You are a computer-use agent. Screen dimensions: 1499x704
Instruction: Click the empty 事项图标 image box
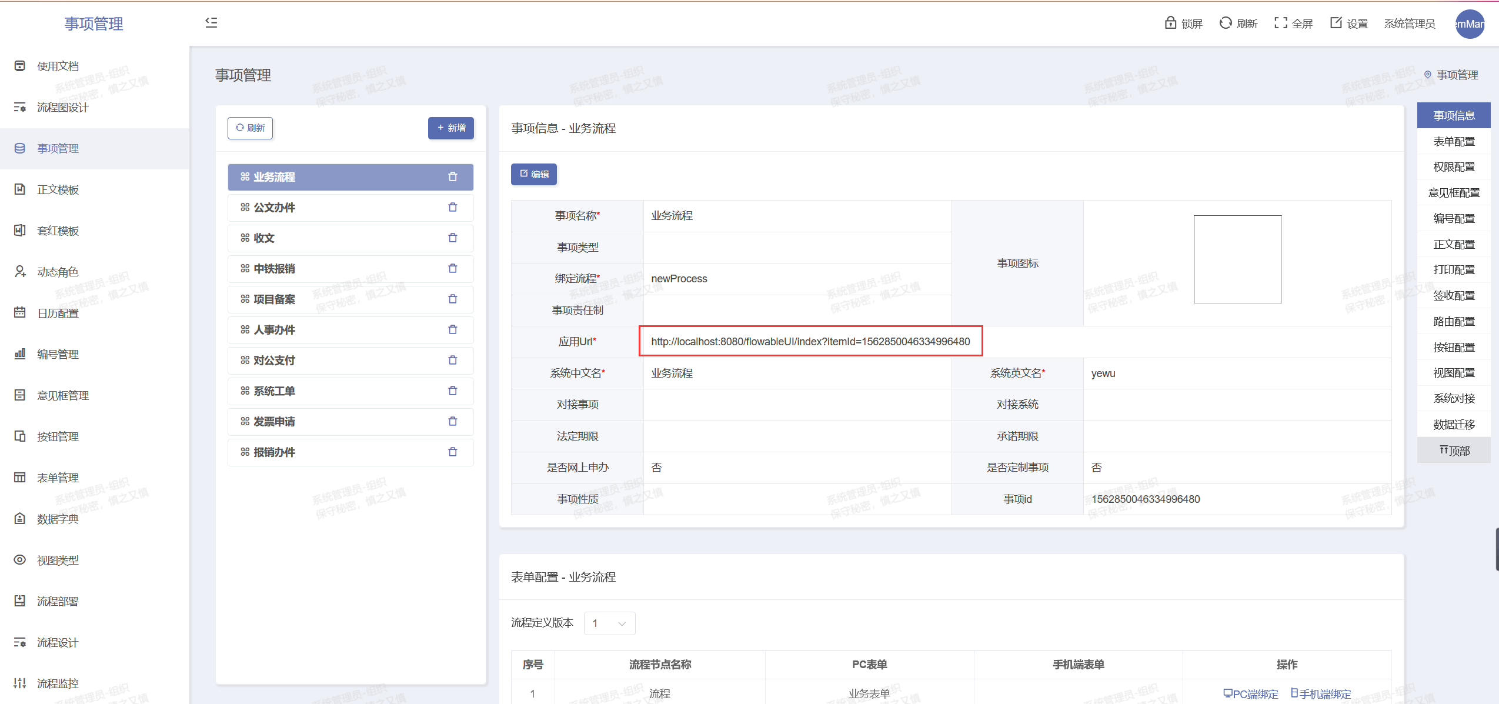tap(1237, 259)
